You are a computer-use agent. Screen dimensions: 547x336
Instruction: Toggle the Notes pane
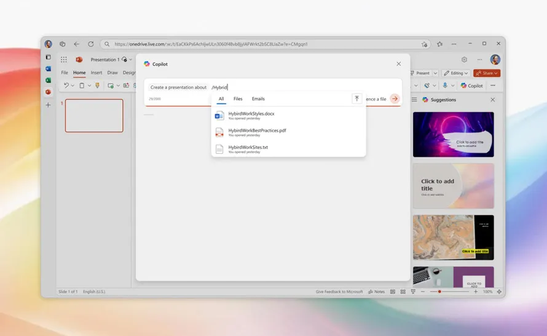376,292
